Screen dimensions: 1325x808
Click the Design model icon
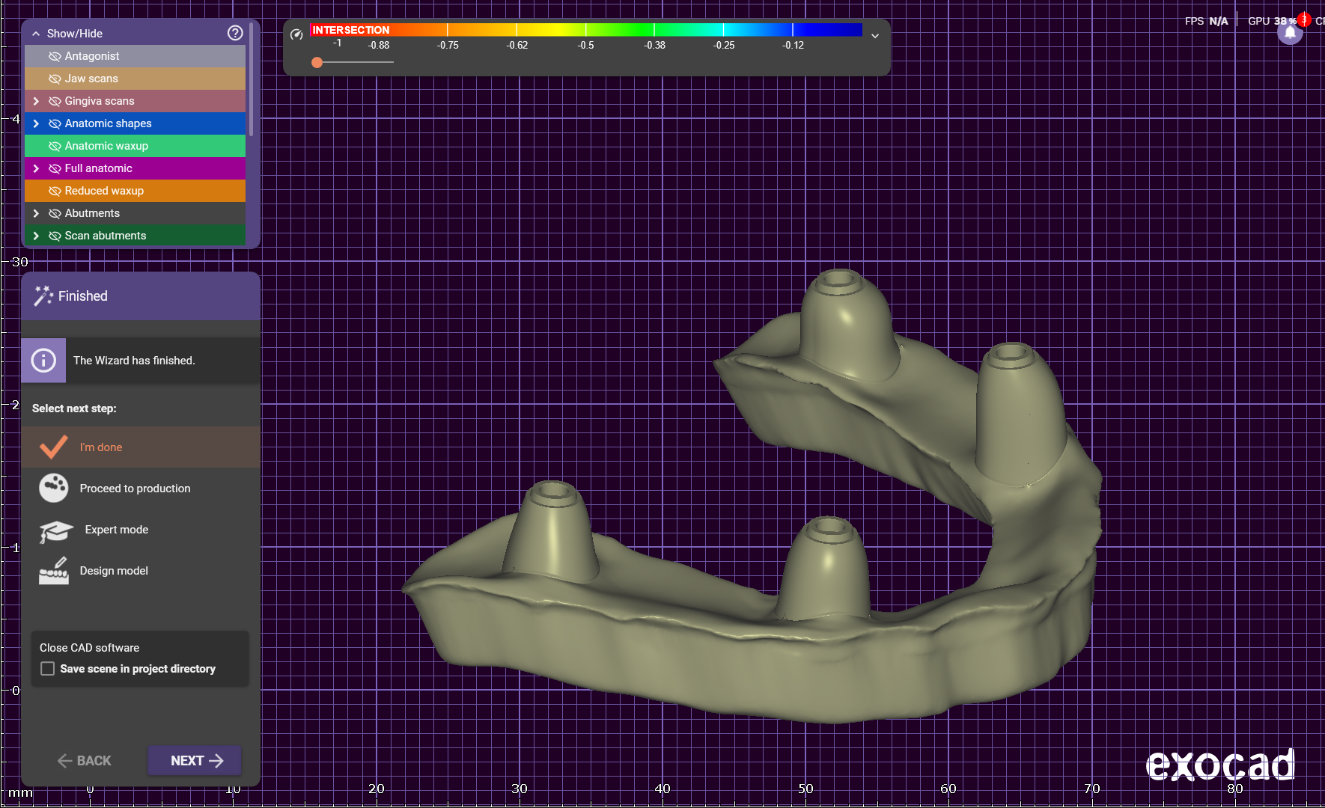[x=54, y=571]
